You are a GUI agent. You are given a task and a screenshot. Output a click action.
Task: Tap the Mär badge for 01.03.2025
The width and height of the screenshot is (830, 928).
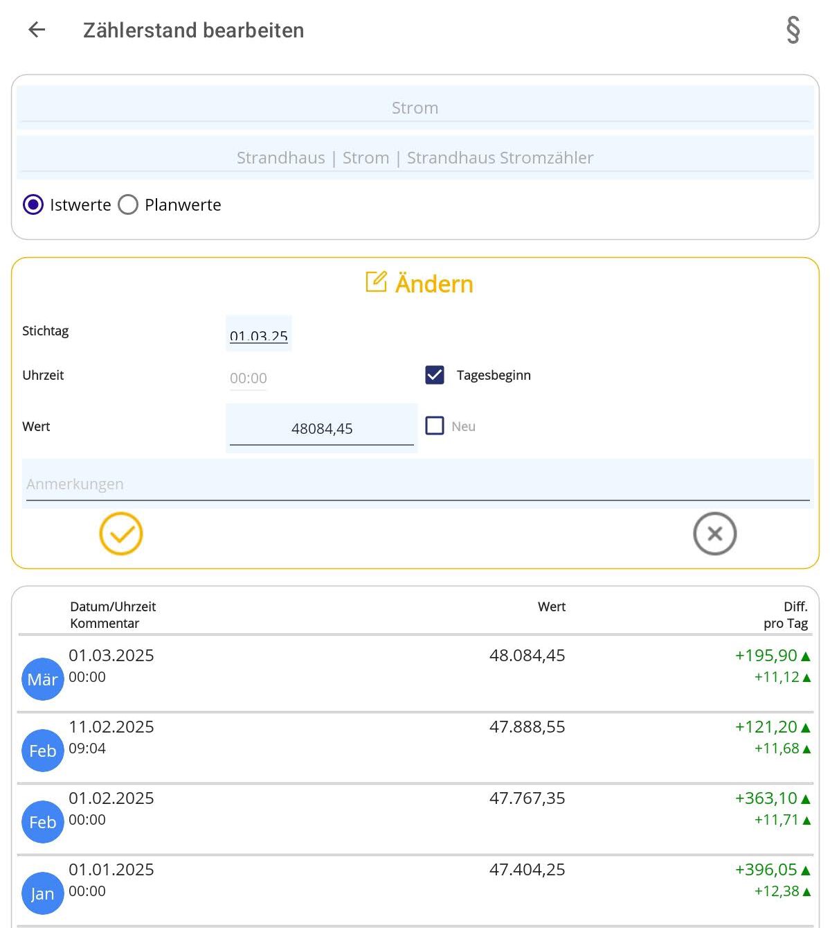click(x=42, y=679)
